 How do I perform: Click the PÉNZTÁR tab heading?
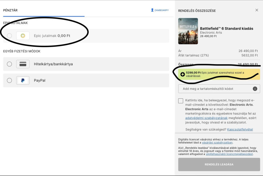click(x=10, y=10)
